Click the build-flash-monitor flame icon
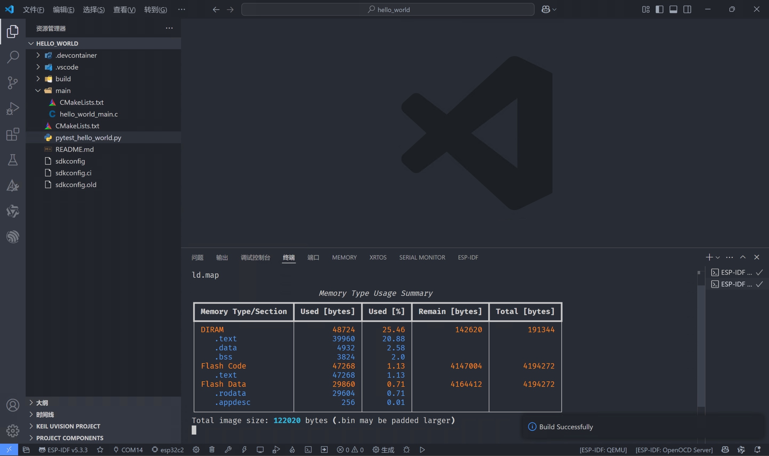 (x=292, y=450)
